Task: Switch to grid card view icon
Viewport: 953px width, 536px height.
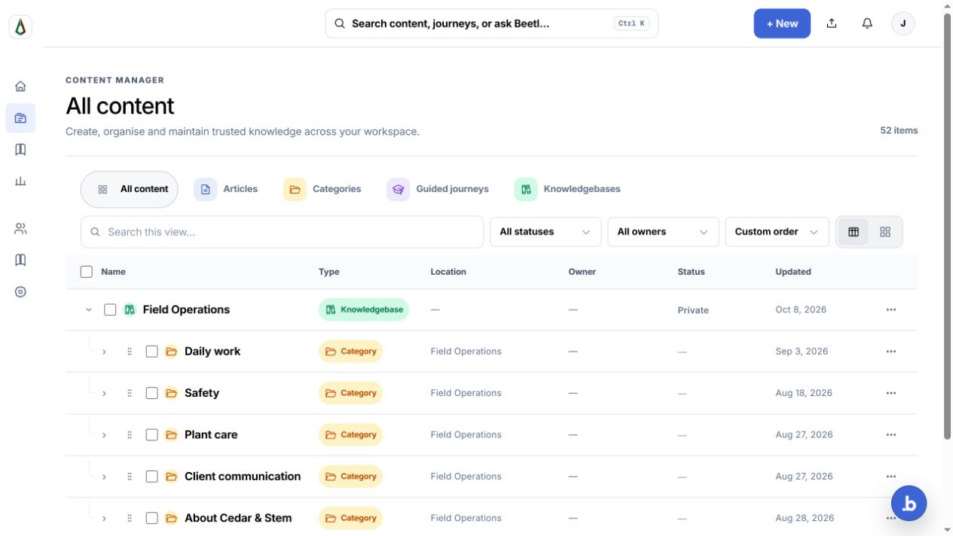Action: click(x=885, y=232)
